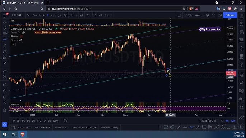This screenshot has width=246, height=138.
Task: Select the measure ruler tool
Action: pyautogui.click(x=5, y=71)
